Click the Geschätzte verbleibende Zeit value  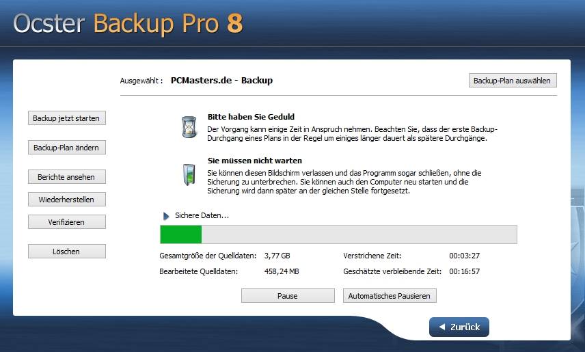[465, 271]
